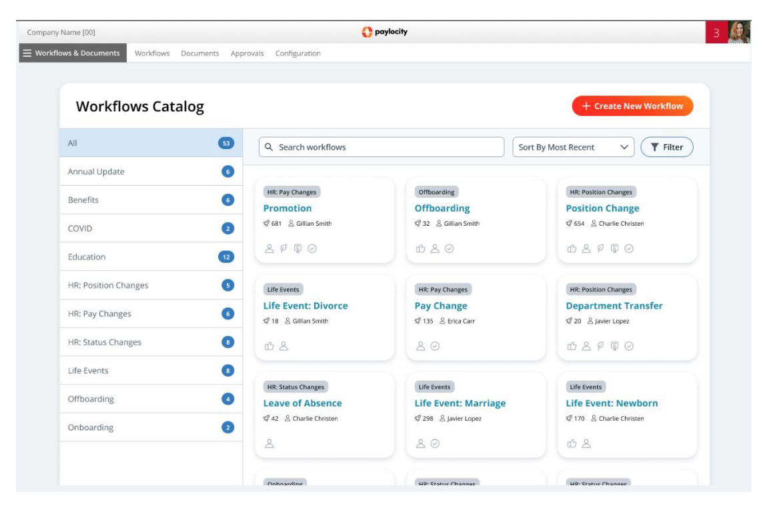Click the thumbs-up icon on Offboarding card
Image resolution: width=771 pixels, height=512 pixels.
pos(420,248)
